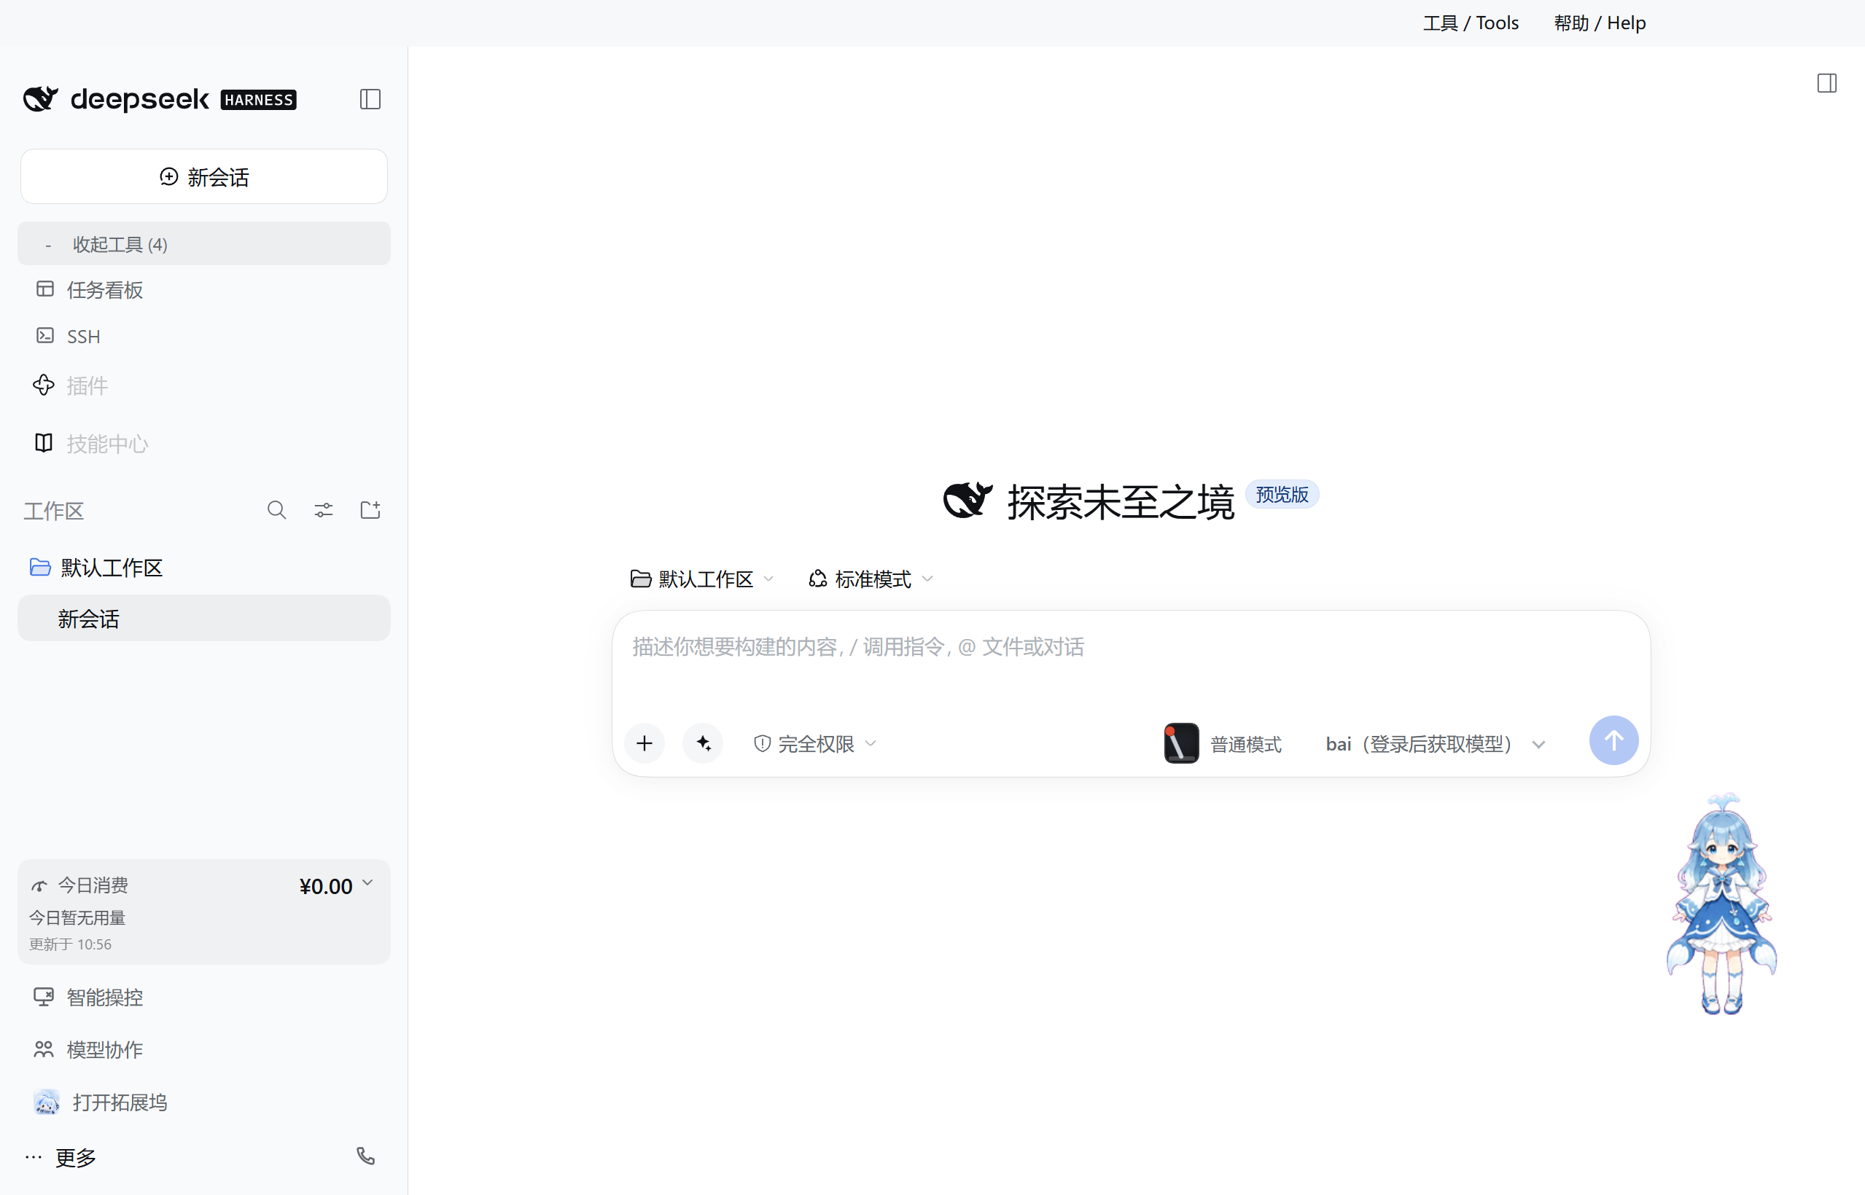Click the plugin puzzle icon
This screenshot has width=1865, height=1195.
[44, 385]
